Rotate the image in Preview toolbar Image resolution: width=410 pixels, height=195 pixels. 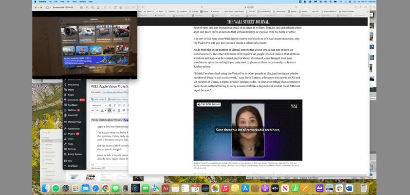point(115,7)
